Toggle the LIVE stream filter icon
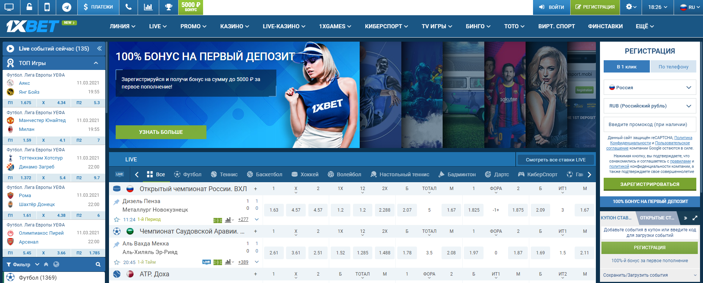The image size is (703, 283). pyautogui.click(x=120, y=174)
